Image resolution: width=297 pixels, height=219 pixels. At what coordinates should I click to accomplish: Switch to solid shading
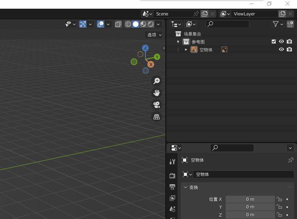[136, 24]
